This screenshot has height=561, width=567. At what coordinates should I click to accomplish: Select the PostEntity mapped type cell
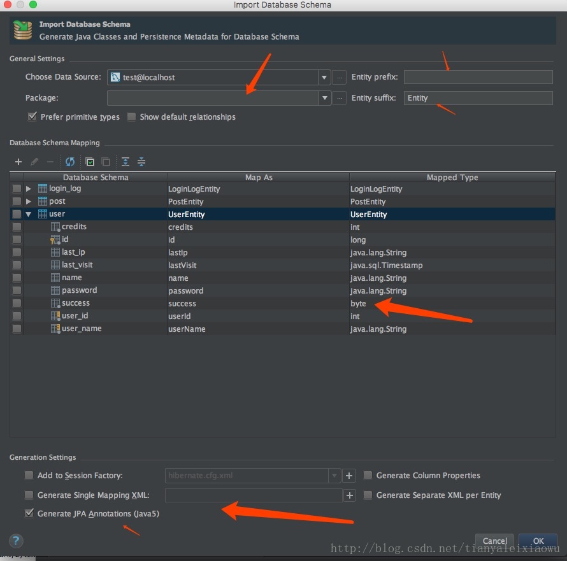[x=452, y=201]
